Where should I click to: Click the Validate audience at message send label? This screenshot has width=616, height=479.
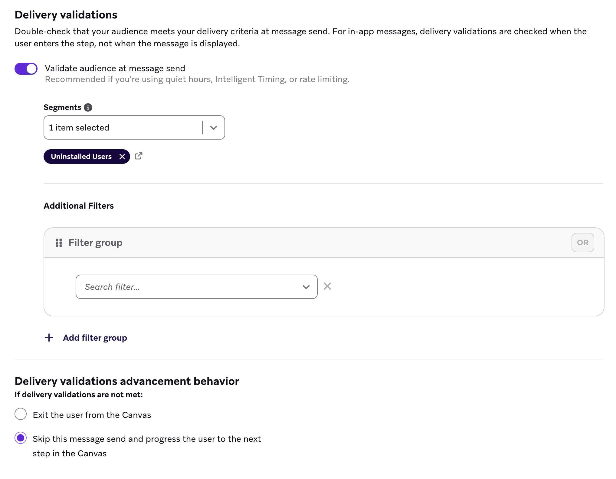115,68
